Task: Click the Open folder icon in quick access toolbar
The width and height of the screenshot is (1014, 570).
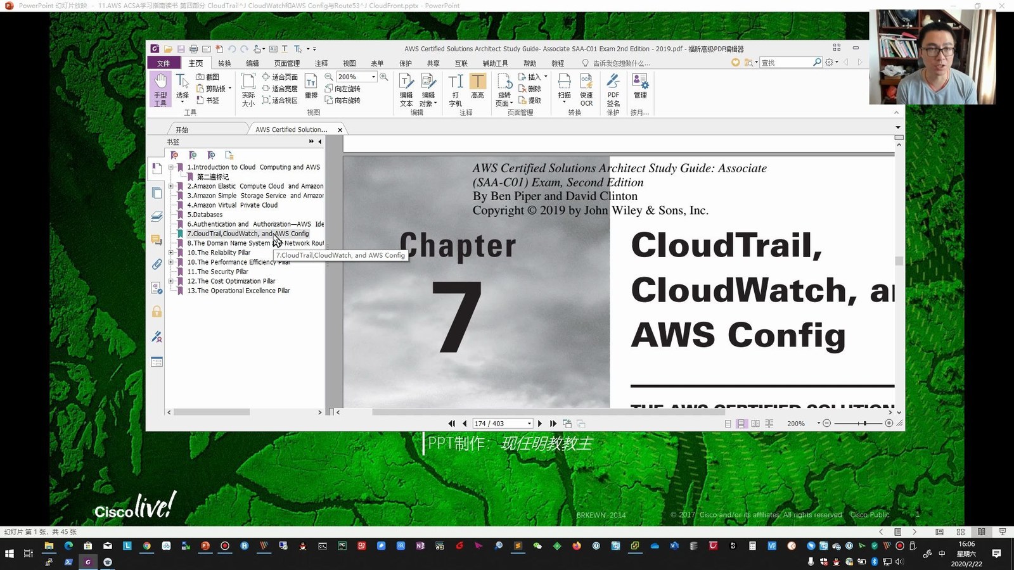Action: coord(168,49)
